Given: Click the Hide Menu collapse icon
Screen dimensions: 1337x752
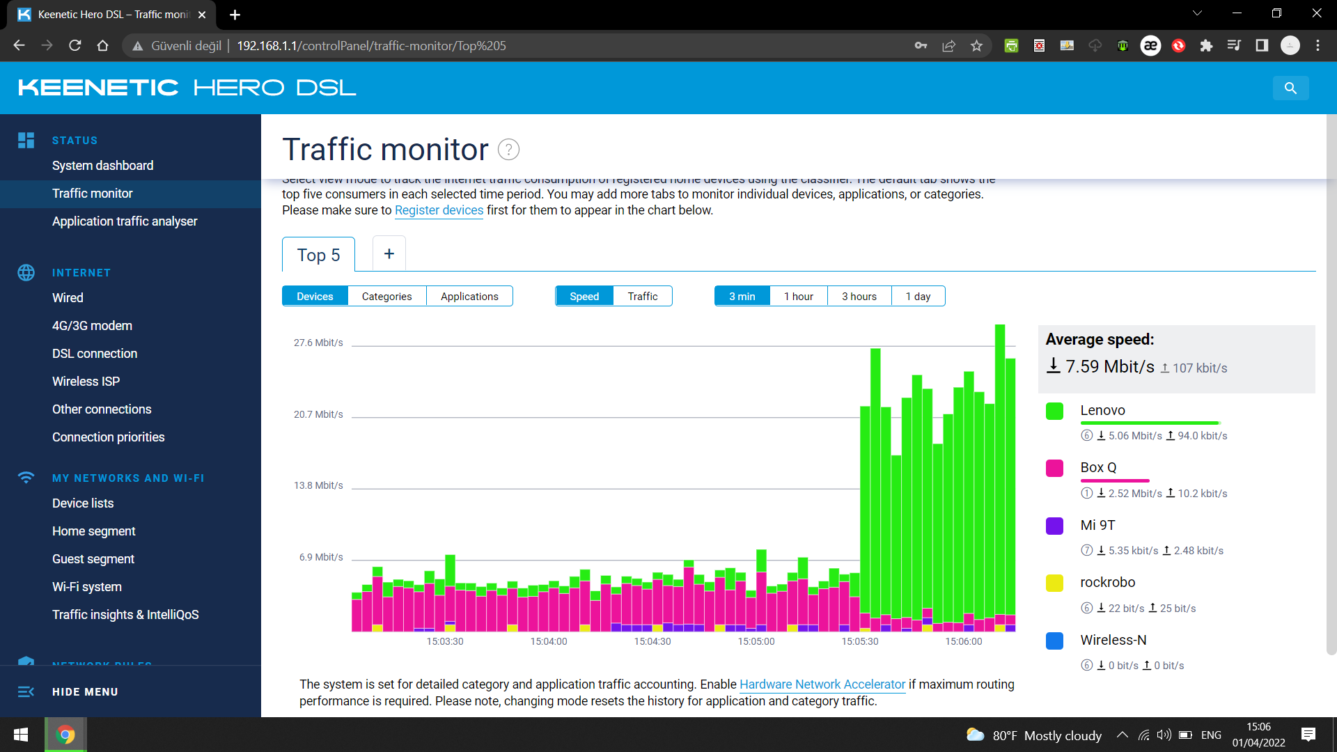Looking at the screenshot, I should pos(26,691).
